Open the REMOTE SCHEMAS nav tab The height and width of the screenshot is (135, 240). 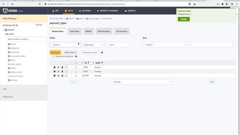[108, 11]
